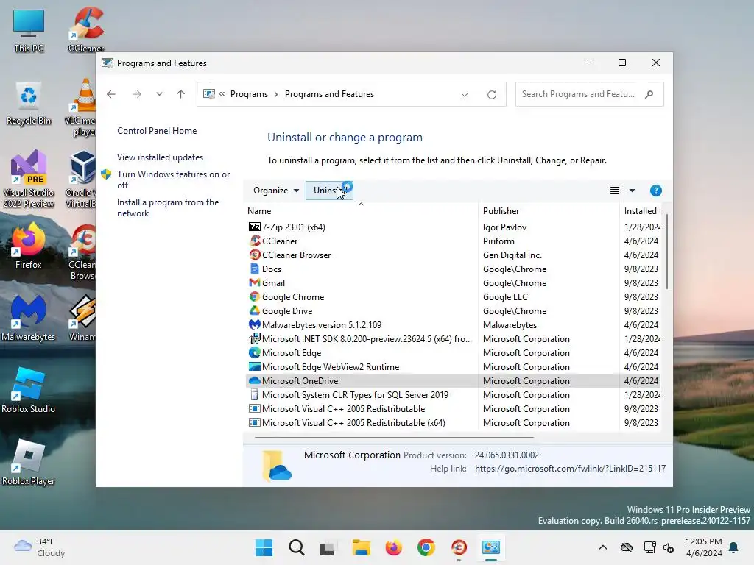Select Microsoft Edge WebView2 Runtime
Viewport: 754px width, 565px height.
pos(454,366)
